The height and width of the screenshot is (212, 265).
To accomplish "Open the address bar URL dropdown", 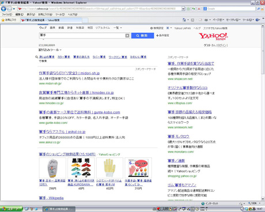I will 183,9.
